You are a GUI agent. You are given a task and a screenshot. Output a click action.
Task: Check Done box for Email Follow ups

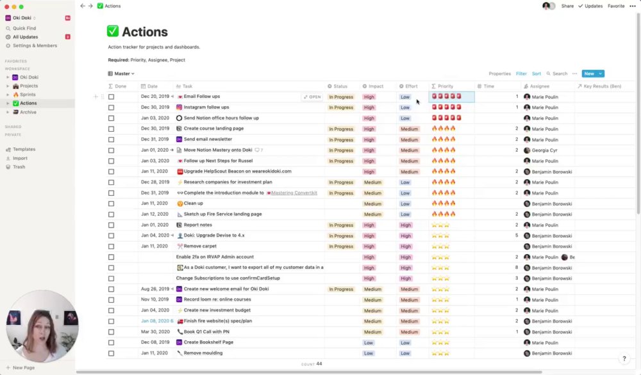click(111, 97)
